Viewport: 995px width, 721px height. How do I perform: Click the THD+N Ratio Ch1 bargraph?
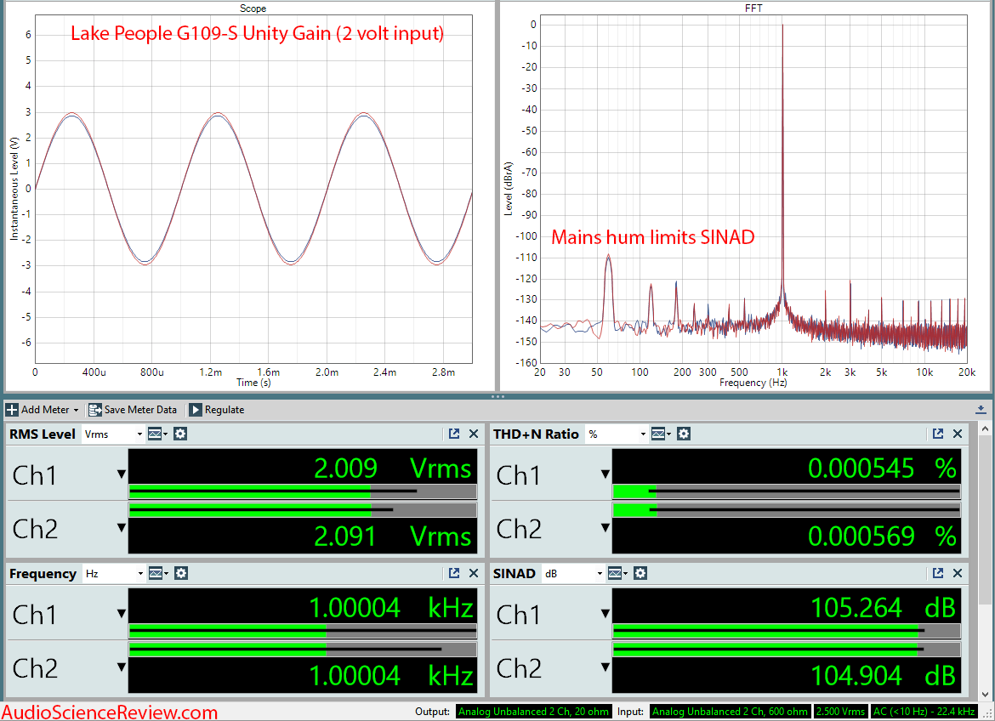787,491
